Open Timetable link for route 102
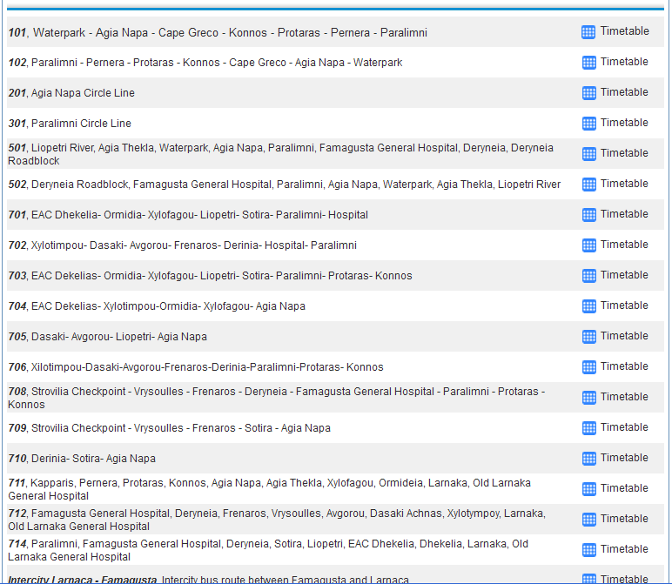The width and height of the screenshot is (672, 584). point(623,62)
